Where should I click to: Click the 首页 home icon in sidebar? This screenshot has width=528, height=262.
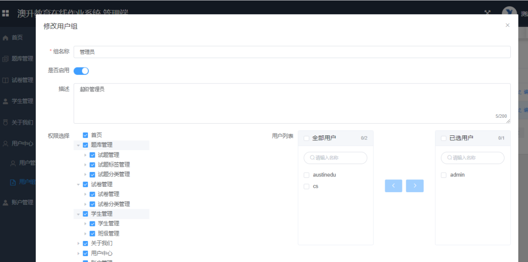5,38
